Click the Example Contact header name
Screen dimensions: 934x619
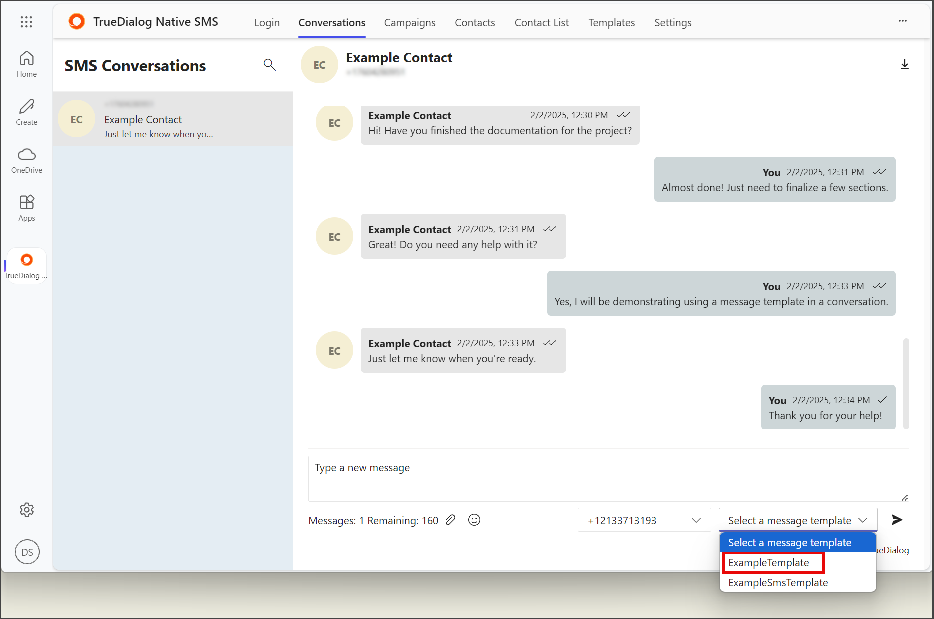point(399,58)
